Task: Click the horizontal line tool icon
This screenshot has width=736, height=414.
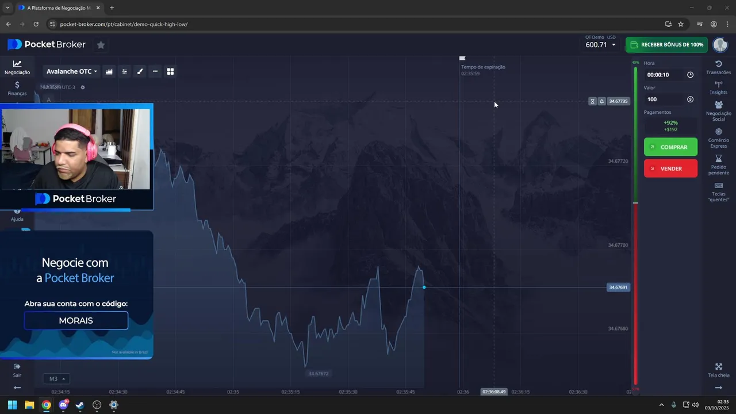Action: coord(155,71)
